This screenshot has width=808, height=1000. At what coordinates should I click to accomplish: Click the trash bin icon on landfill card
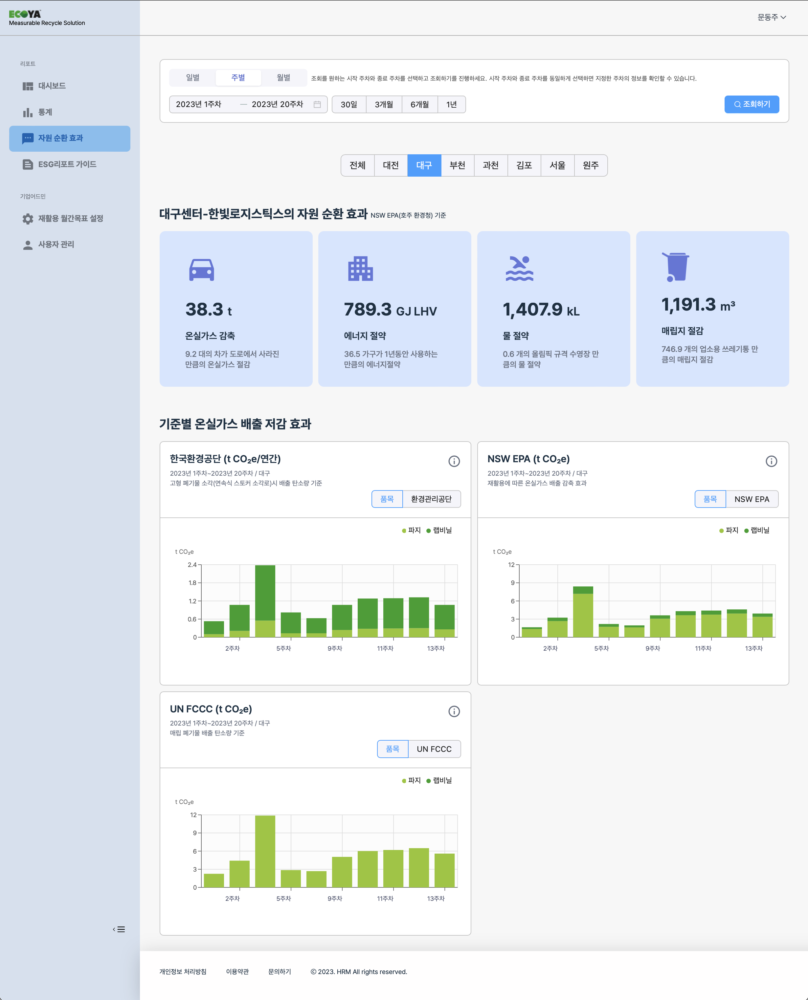click(x=675, y=267)
